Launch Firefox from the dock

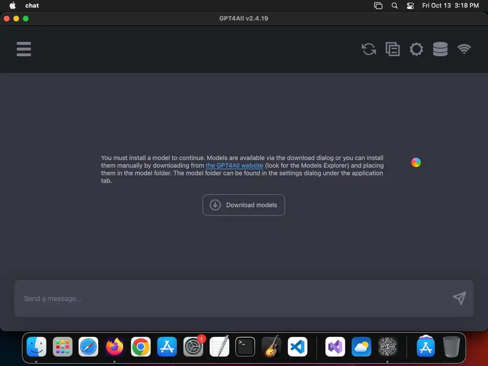(x=114, y=347)
